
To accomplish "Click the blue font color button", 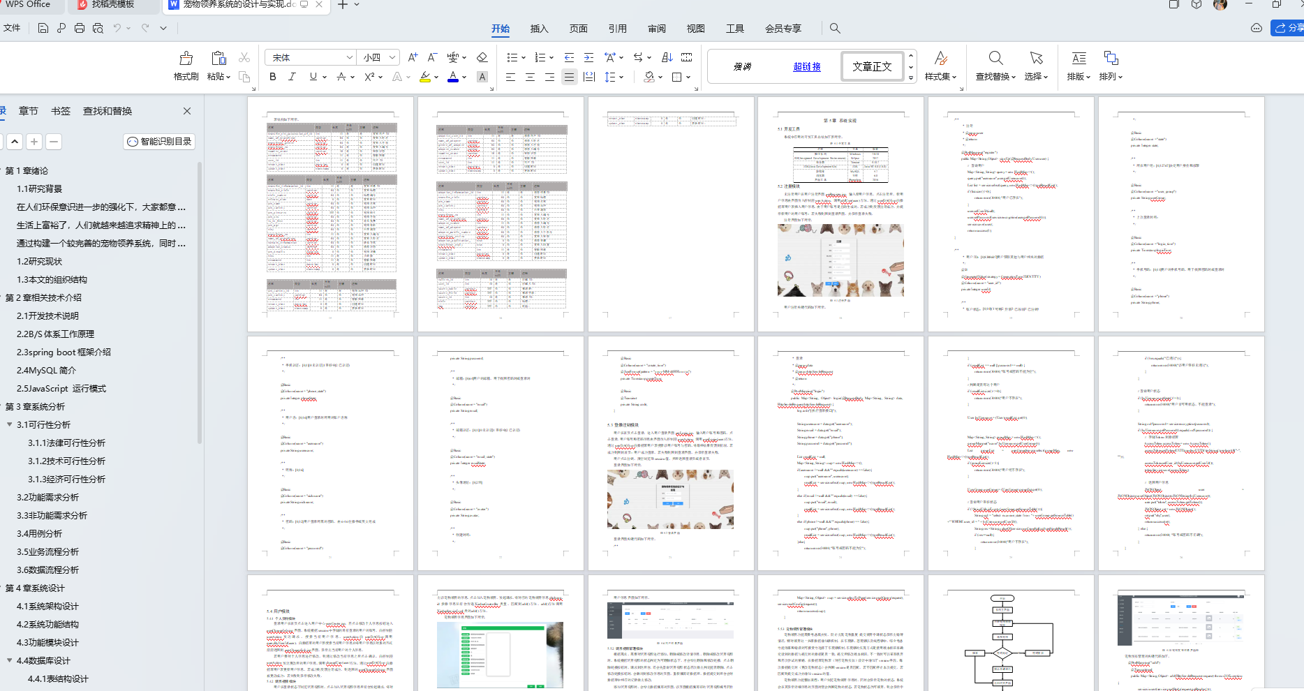I will pyautogui.click(x=452, y=77).
